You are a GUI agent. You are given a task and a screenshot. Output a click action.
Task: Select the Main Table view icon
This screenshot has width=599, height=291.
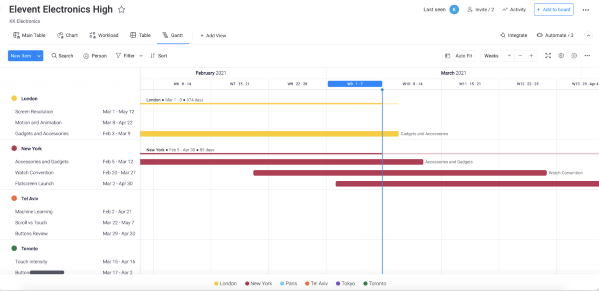point(16,35)
